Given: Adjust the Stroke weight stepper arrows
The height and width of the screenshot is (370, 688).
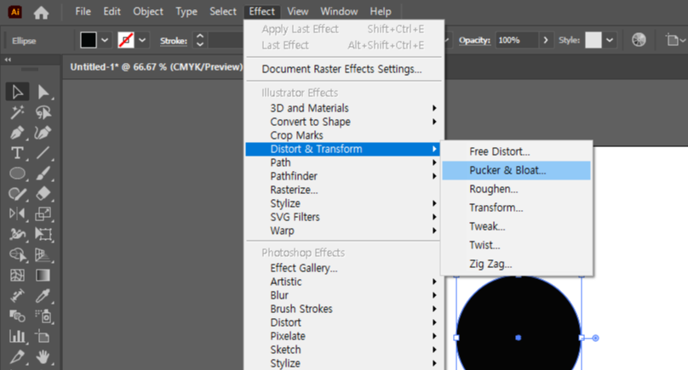Looking at the screenshot, I should [x=199, y=40].
